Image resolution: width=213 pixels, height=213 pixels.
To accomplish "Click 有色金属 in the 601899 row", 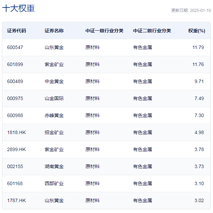I will coord(142,64).
